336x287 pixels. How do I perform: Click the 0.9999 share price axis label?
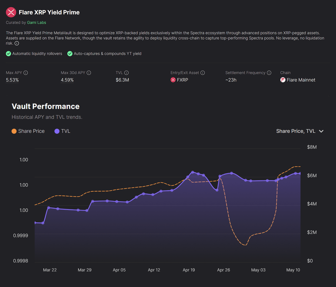[21, 235]
